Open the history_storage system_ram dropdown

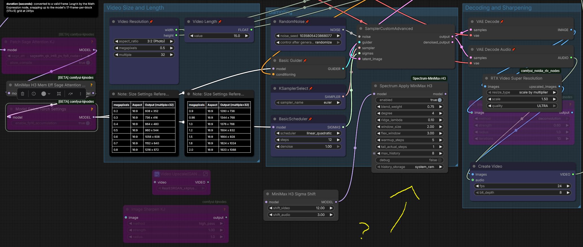coord(410,167)
